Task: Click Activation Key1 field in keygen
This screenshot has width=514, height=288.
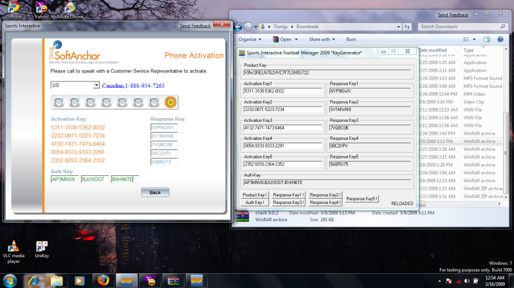Action: [x=282, y=91]
